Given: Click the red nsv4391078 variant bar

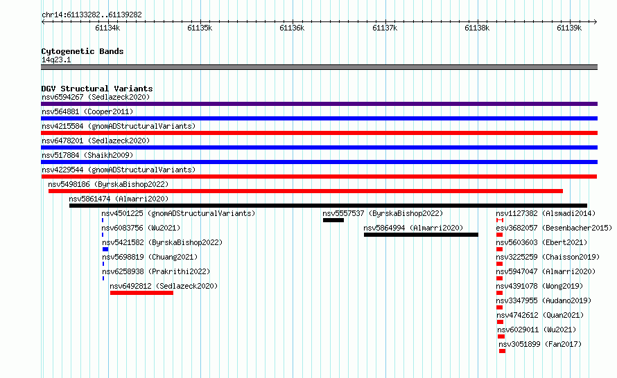Looking at the screenshot, I should (499, 293).
